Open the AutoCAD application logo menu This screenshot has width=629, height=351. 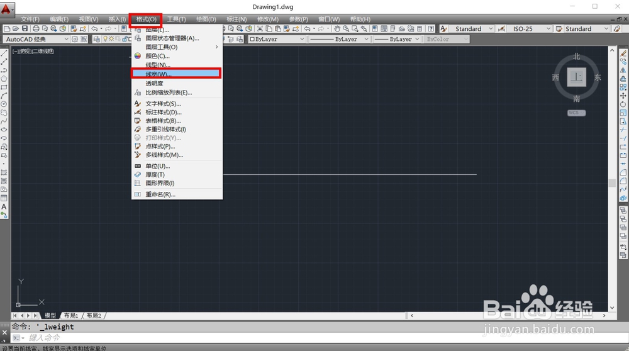[7, 9]
